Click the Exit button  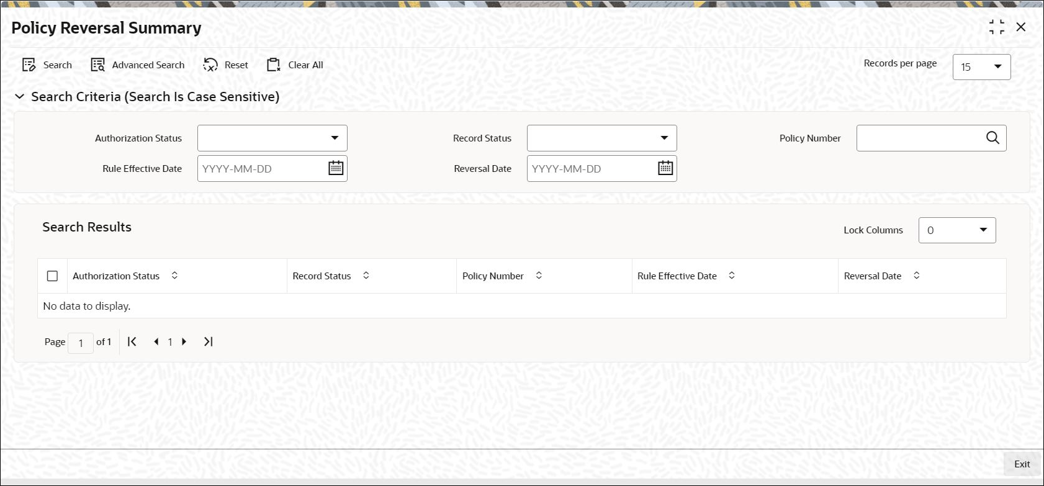pos(1022,464)
